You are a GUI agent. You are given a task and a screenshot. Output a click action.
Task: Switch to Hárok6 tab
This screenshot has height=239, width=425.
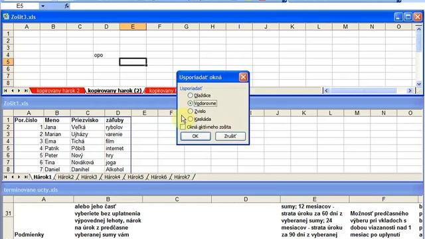[x=159, y=177]
